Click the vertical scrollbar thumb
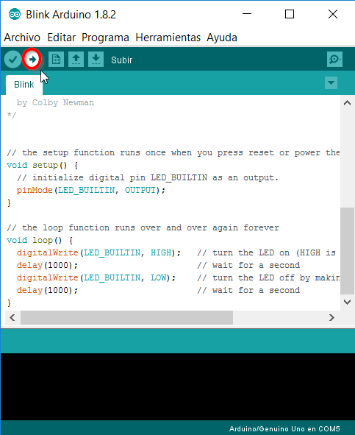 point(347,251)
